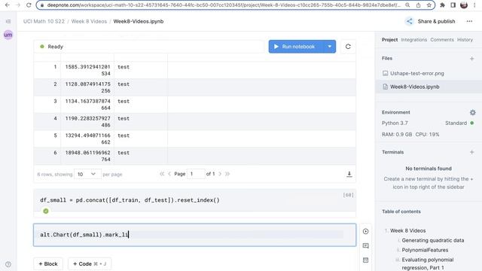Add a new file with the plus icon
This screenshot has height=271, width=482.
pos(472,59)
